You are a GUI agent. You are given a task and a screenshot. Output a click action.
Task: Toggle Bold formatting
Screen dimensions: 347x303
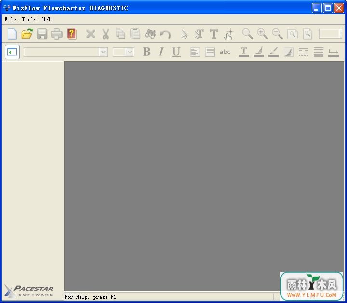[147, 52]
